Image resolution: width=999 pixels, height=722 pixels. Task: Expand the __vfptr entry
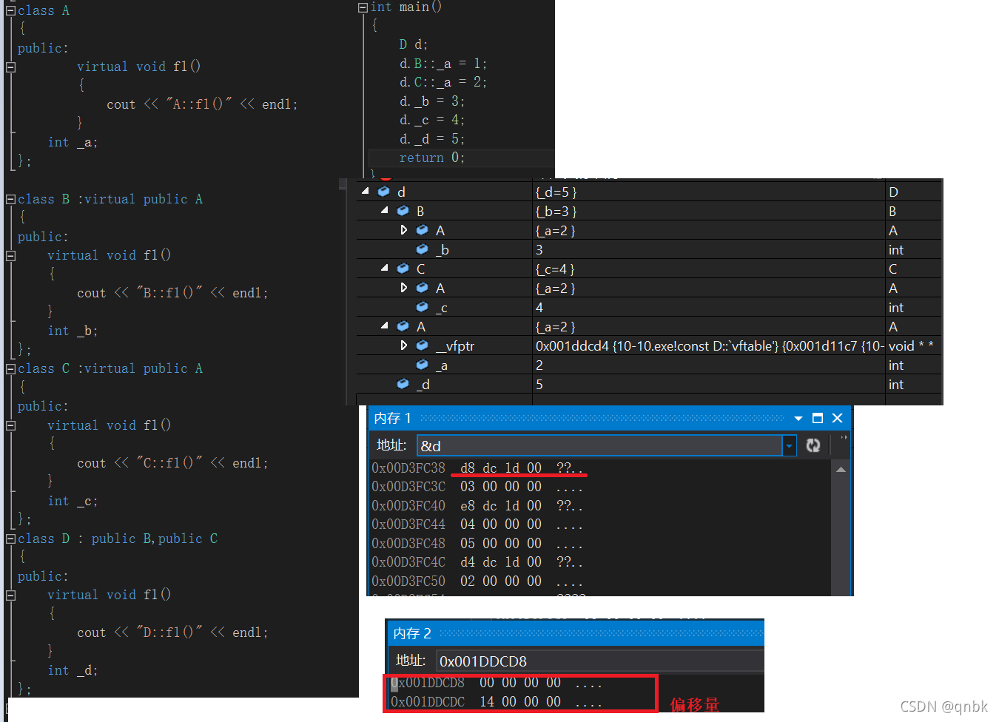(x=403, y=345)
